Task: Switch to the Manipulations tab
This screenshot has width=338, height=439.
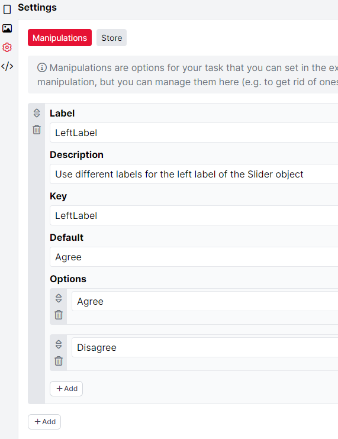Action: point(60,37)
